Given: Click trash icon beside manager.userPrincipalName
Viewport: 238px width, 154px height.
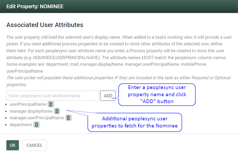Looking at the screenshot, I should pos(69,118).
